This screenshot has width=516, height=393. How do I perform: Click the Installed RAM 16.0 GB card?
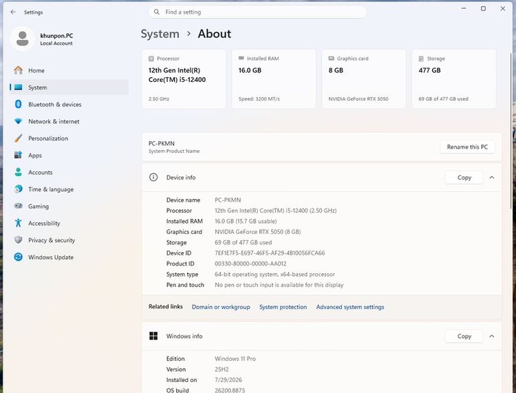(274, 79)
